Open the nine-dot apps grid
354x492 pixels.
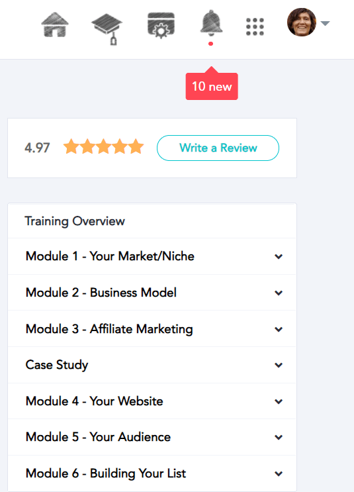[255, 26]
